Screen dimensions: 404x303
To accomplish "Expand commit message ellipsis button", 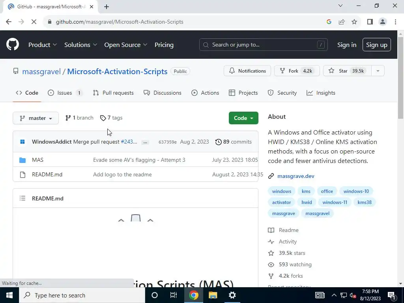I will point(145,142).
